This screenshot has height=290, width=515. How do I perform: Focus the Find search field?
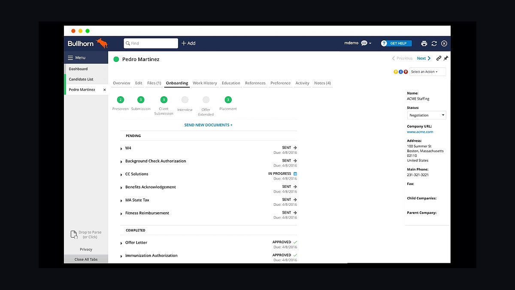point(151,43)
